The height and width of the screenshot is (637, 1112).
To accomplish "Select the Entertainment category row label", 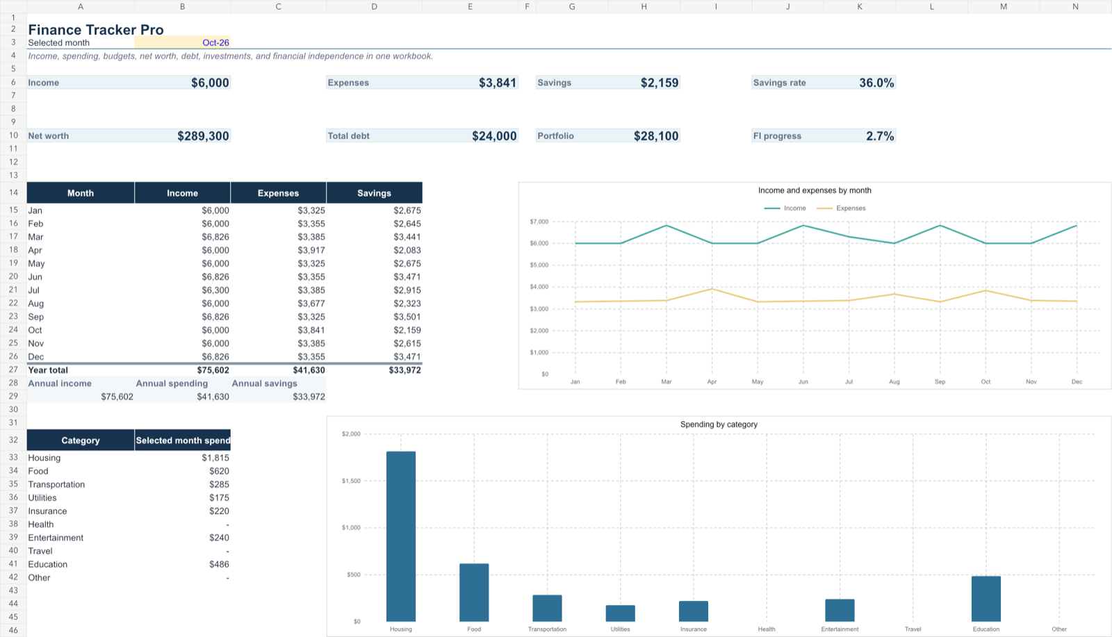I will 81,538.
